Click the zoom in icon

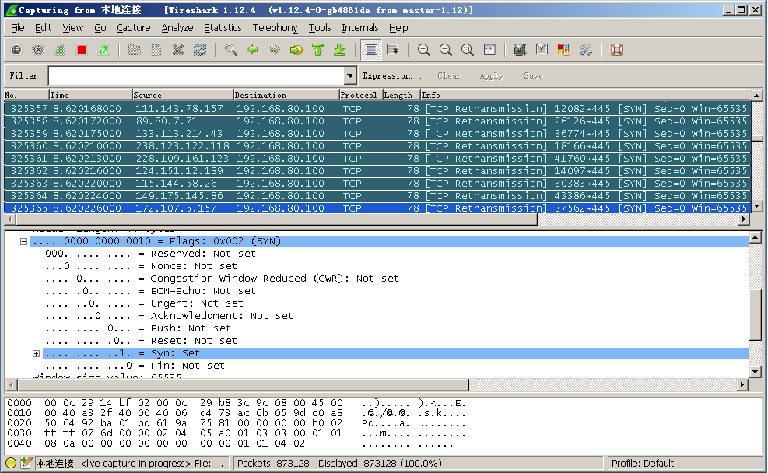click(424, 50)
